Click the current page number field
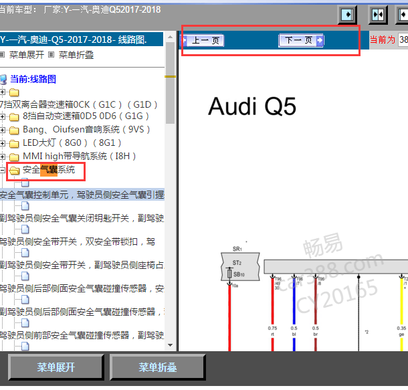 [403, 40]
